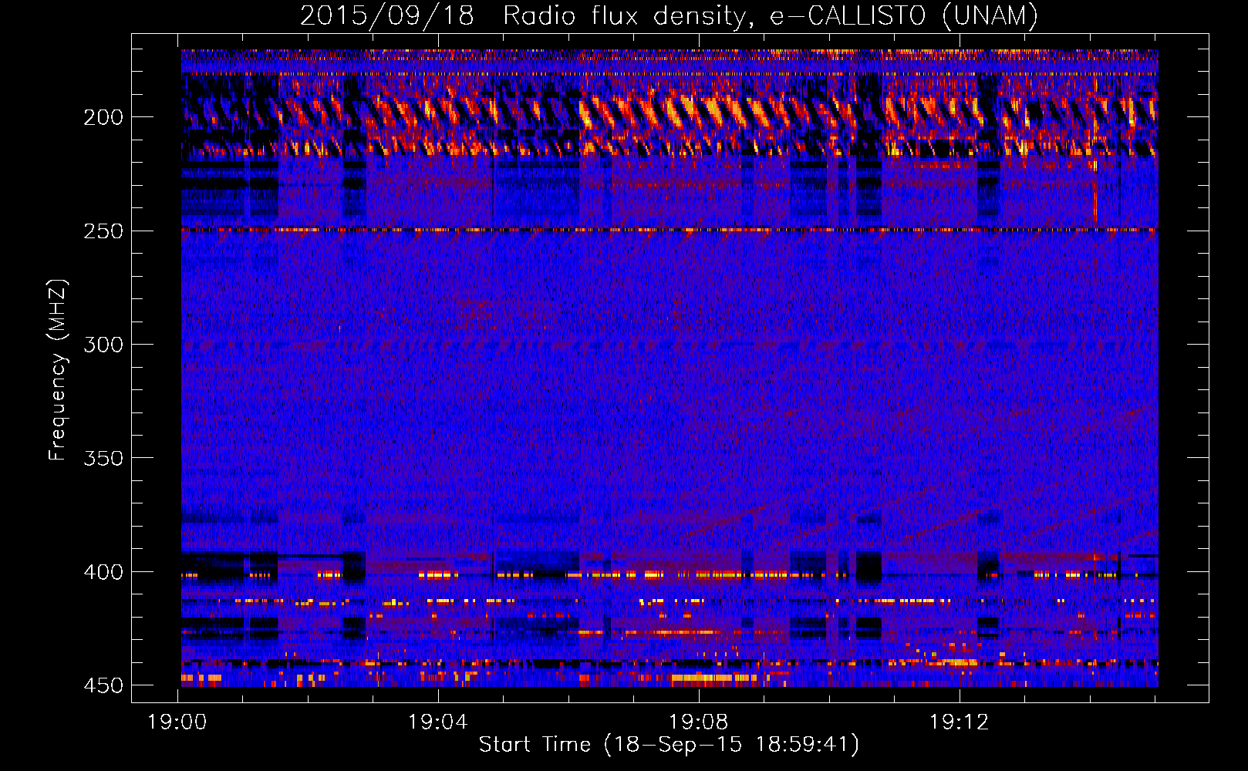Click the 'Frequency (MHZ)' axis label

coord(58,370)
